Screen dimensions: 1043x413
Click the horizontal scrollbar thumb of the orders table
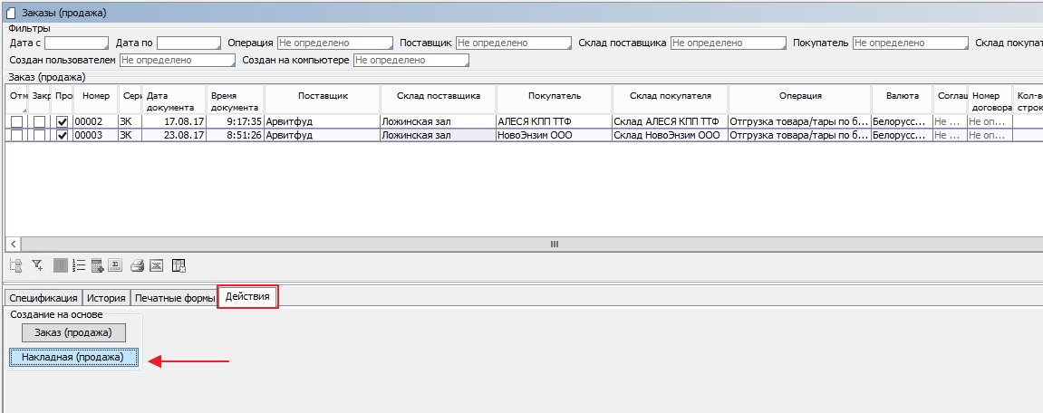click(x=555, y=245)
